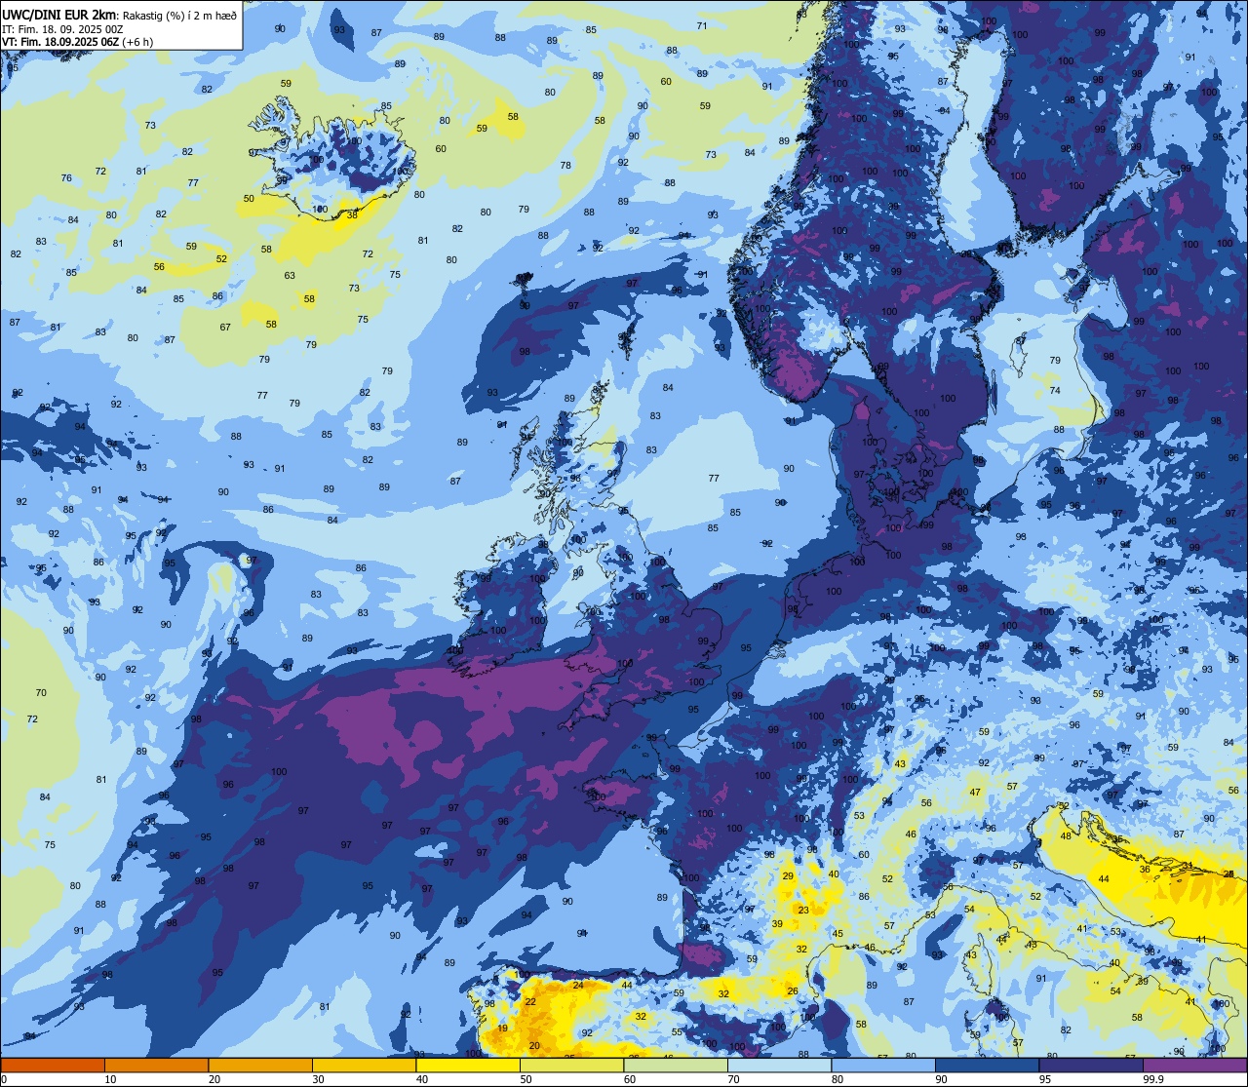Click the humidity value '76' west of Iceland
This screenshot has height=1087, width=1248.
point(66,177)
